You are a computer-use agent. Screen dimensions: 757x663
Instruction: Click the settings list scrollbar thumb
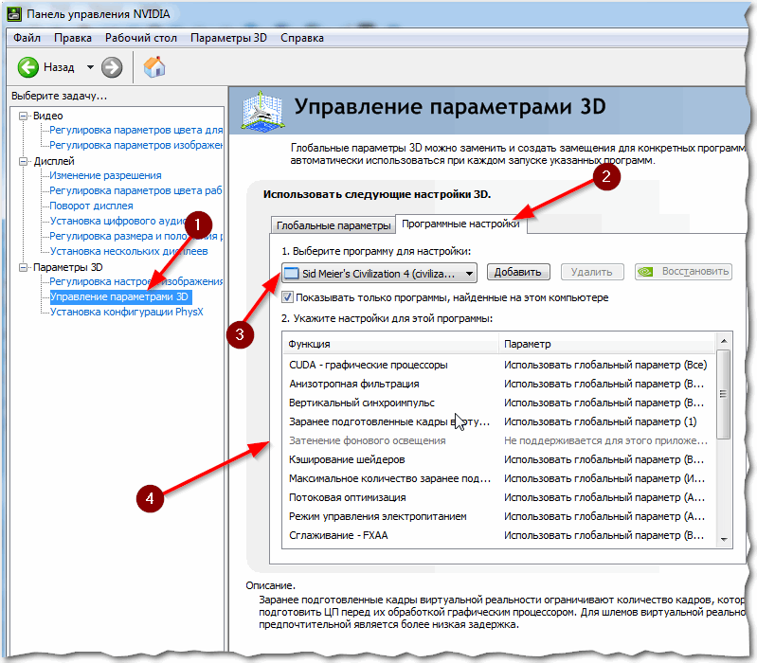(x=723, y=394)
